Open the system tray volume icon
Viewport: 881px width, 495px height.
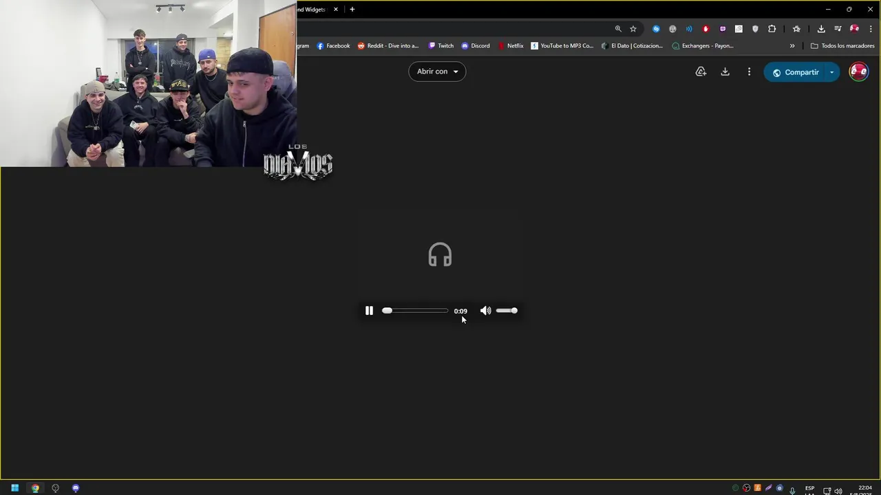point(838,491)
